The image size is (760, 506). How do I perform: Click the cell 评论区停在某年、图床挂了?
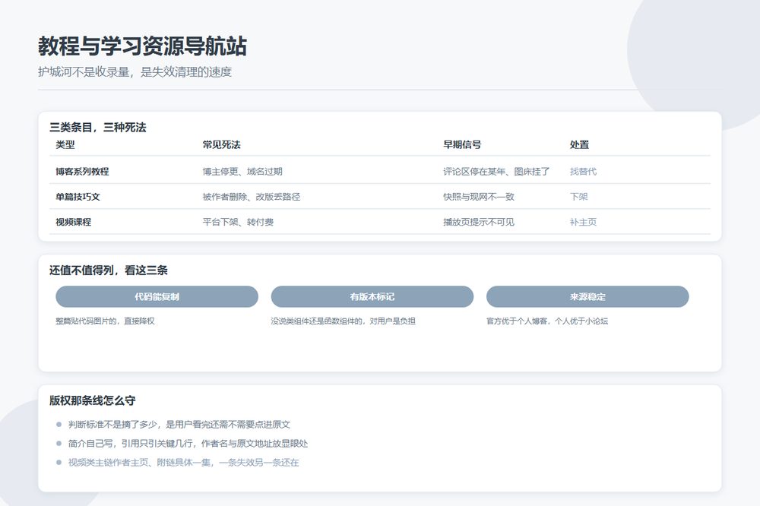point(496,172)
